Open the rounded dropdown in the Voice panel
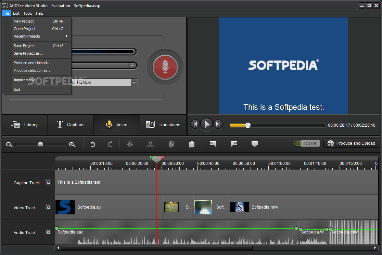Screen dimensions: 382x255 coord(132,65)
